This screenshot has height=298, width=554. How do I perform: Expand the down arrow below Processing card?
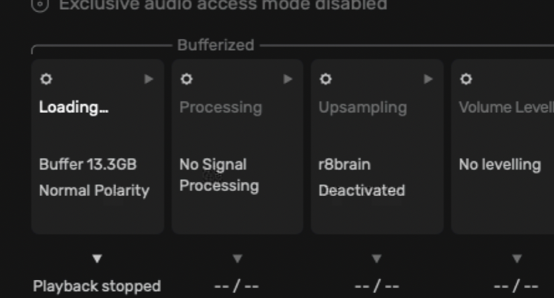pos(237,259)
